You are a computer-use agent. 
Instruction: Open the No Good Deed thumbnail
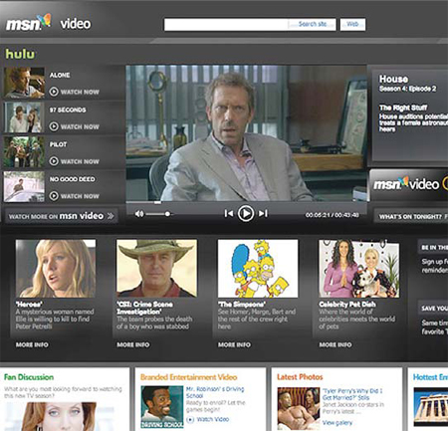pos(24,187)
